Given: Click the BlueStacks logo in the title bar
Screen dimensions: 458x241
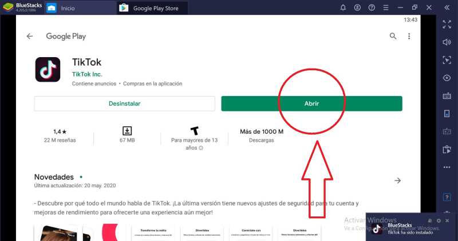Looking at the screenshot, I should point(8,7).
